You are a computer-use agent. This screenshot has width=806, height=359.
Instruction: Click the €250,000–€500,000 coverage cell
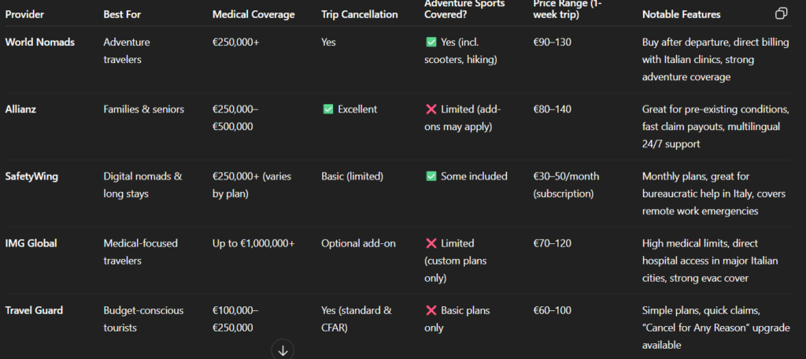click(x=235, y=118)
